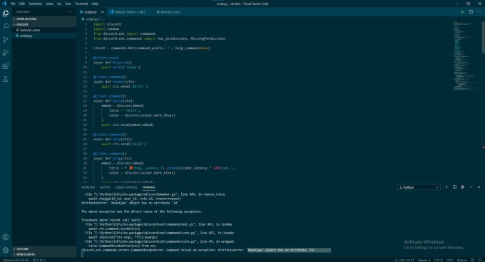Open the Run and Debug view
Image resolution: width=485 pixels, height=262 pixels.
pos(6,53)
